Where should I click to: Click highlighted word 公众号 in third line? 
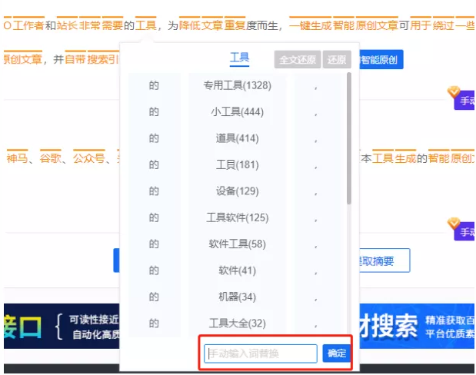[x=89, y=158]
